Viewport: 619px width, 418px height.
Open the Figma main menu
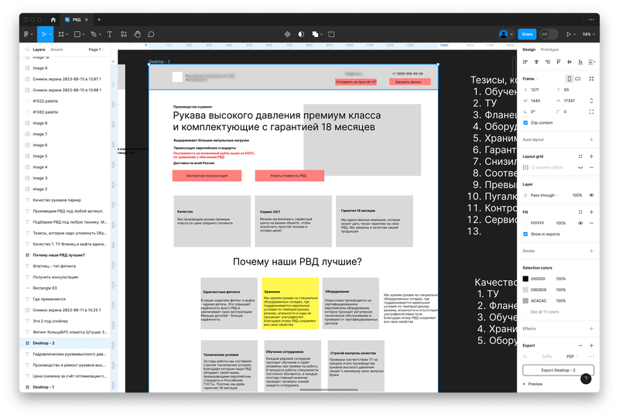27,34
